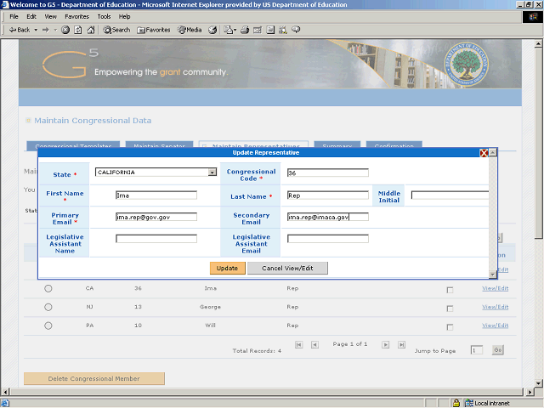
Task: Click the Secondary Email input field
Action: click(x=327, y=217)
